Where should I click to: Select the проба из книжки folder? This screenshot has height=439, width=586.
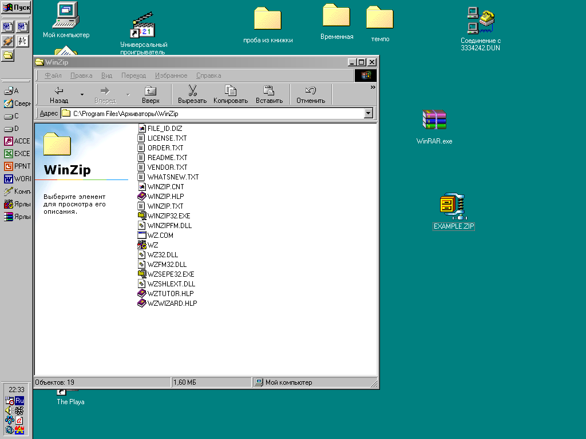coord(268,25)
